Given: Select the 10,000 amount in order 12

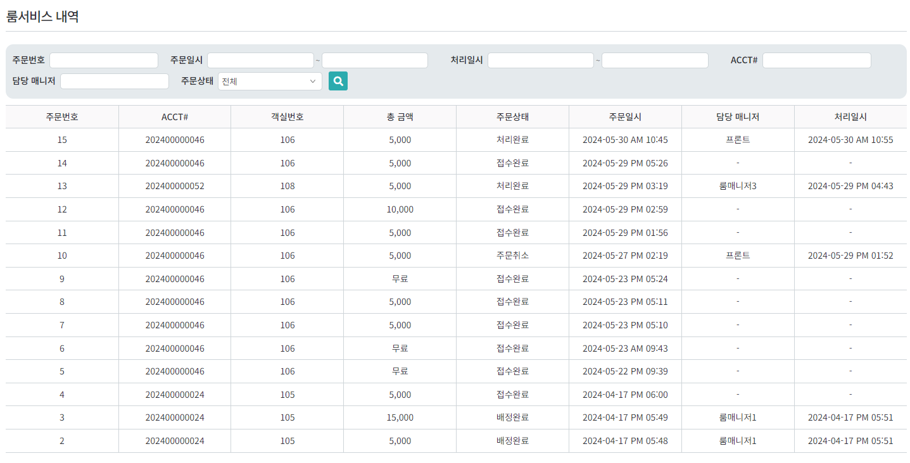Looking at the screenshot, I should [400, 209].
